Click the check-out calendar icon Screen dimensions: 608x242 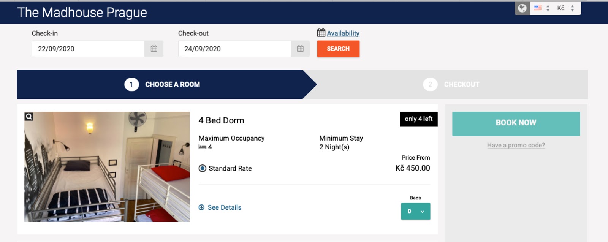pos(300,49)
